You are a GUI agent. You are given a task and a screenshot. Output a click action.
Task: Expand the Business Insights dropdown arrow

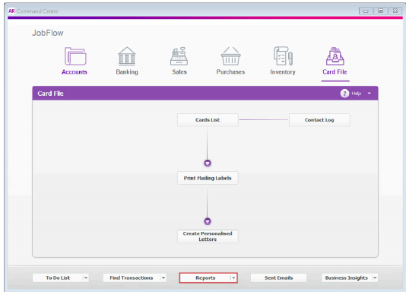(375, 278)
